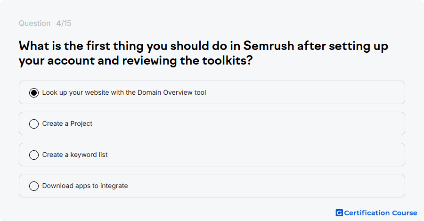
Task: Click the 4/15 number indicator
Action: 64,23
